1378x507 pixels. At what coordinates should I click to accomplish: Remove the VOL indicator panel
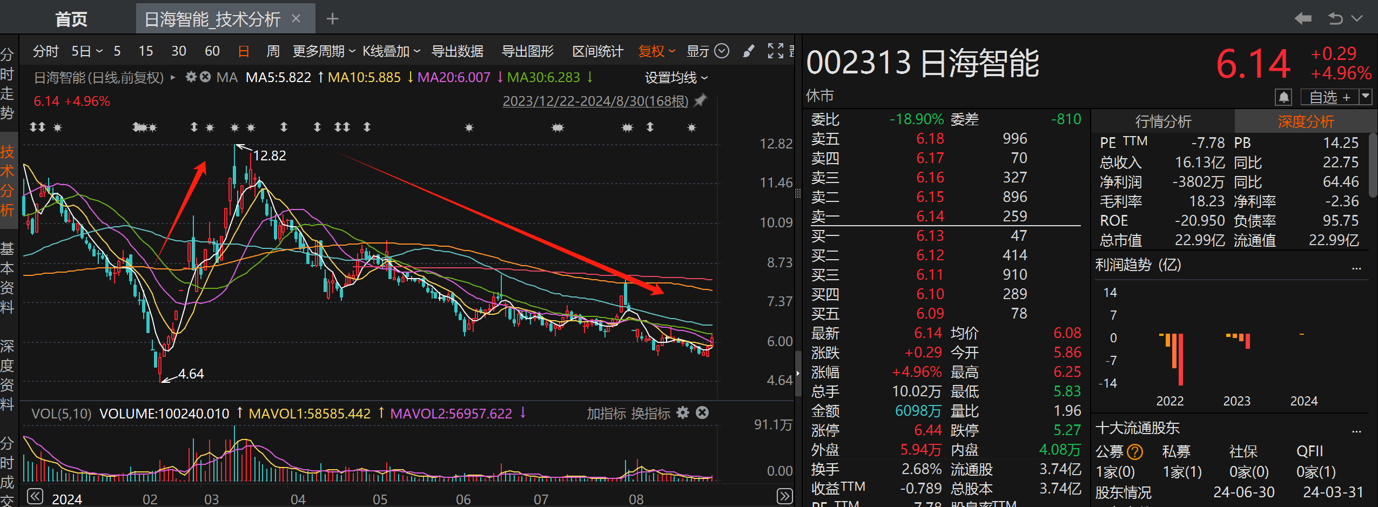point(702,413)
